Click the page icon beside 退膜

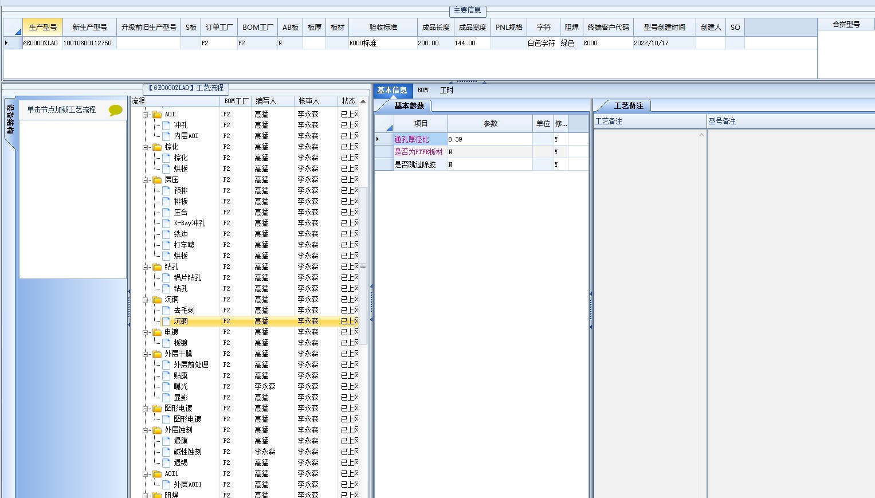[166, 441]
